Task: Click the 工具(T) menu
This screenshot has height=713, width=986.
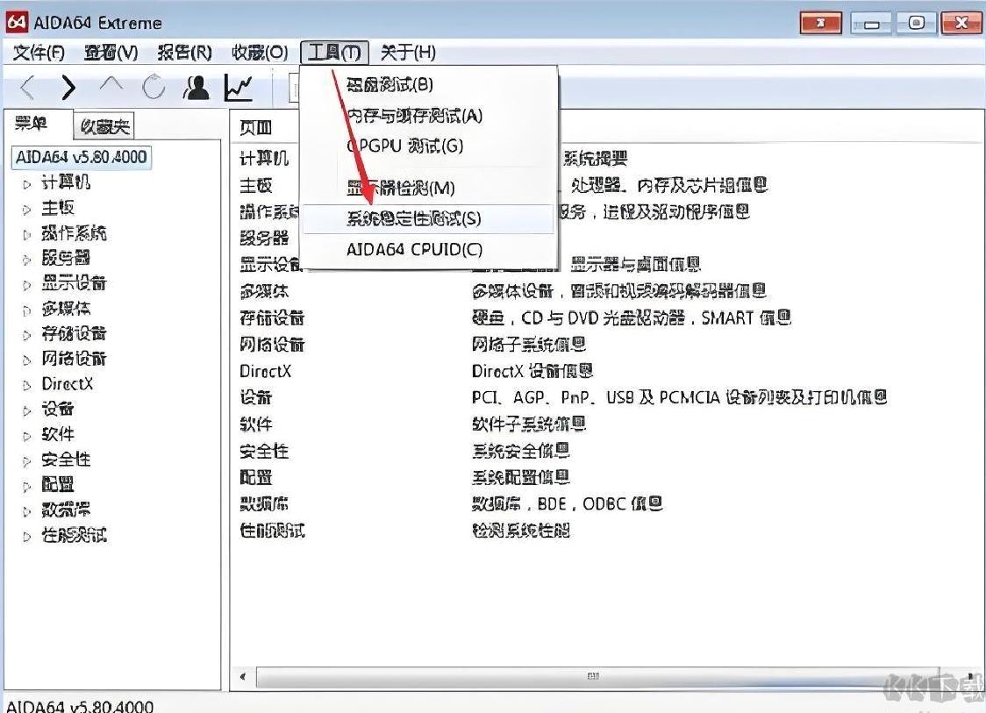Action: click(x=334, y=53)
